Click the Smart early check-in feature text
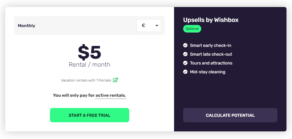The image size is (292, 139). tap(210, 45)
